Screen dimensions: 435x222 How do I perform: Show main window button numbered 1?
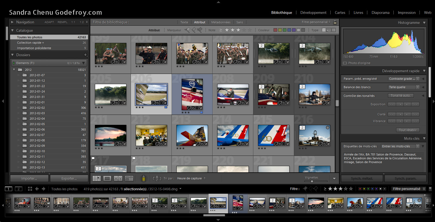point(9,189)
